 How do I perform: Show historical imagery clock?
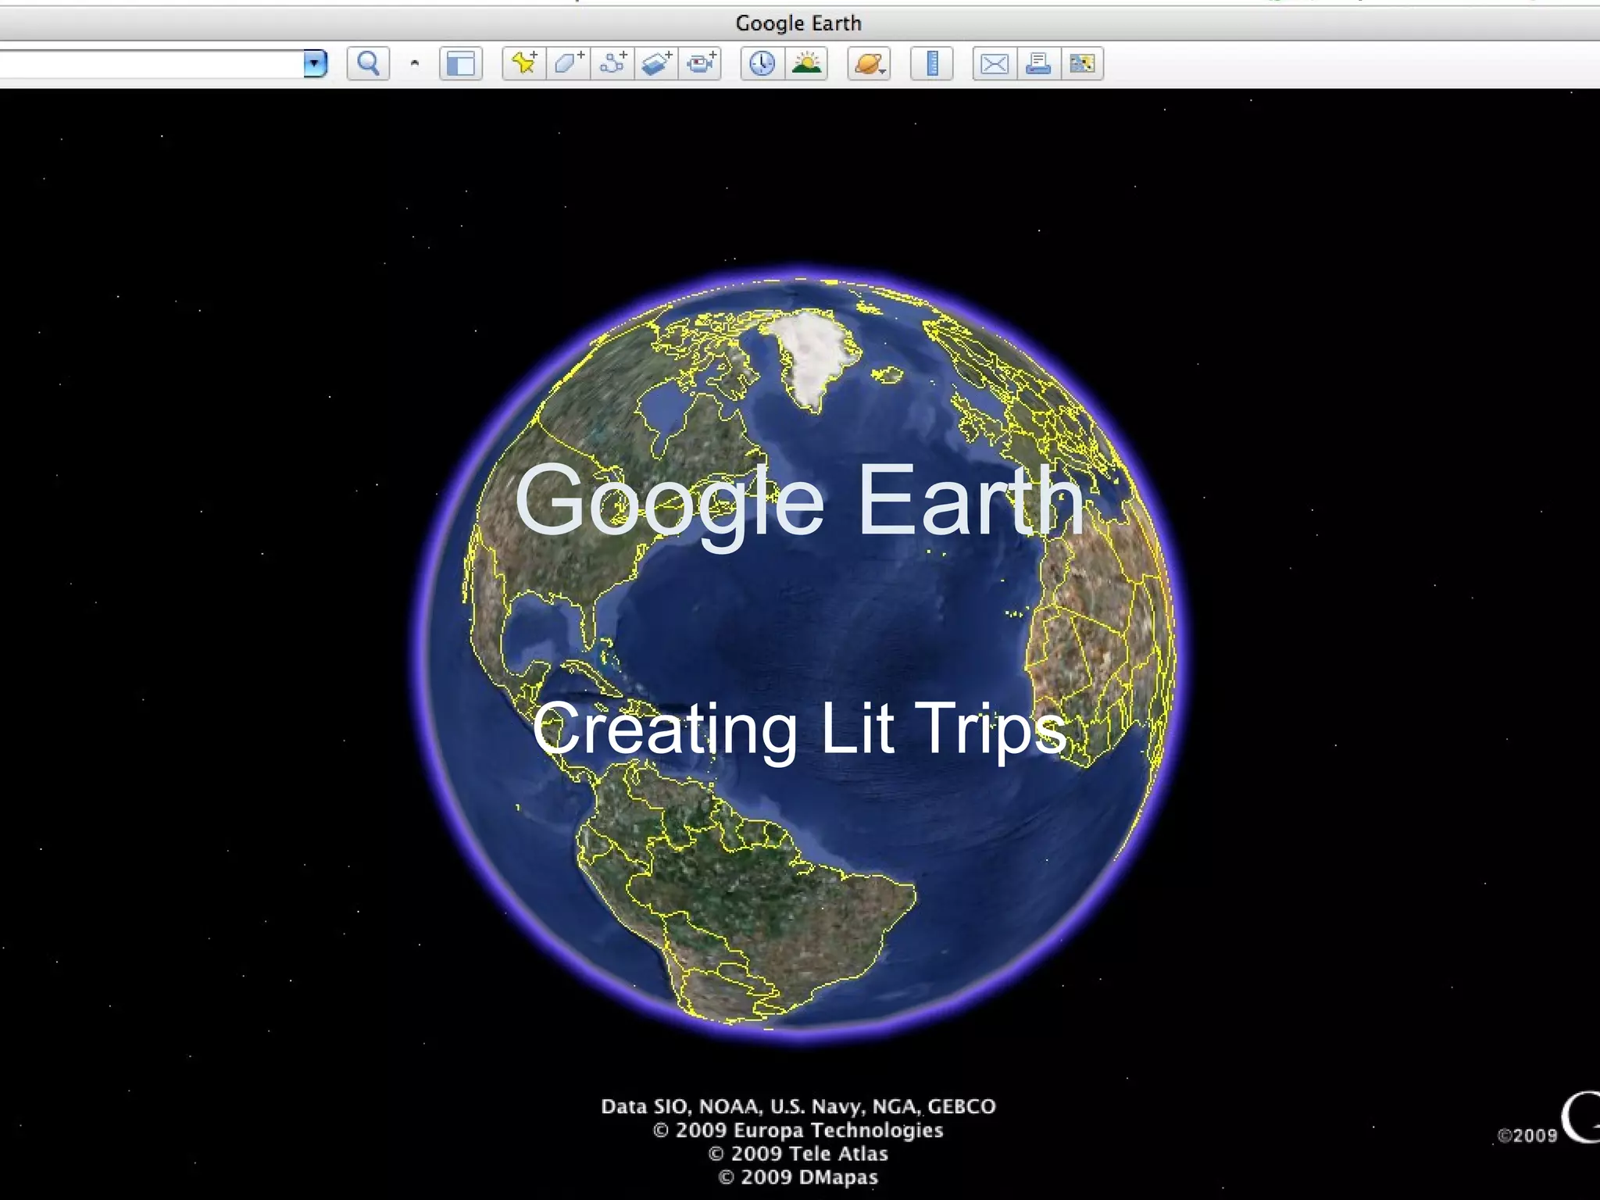(762, 63)
